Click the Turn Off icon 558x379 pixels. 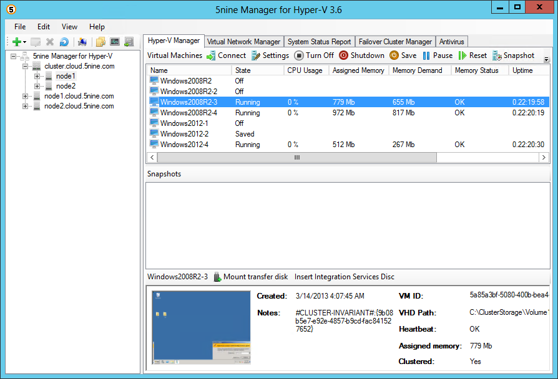[299, 55]
